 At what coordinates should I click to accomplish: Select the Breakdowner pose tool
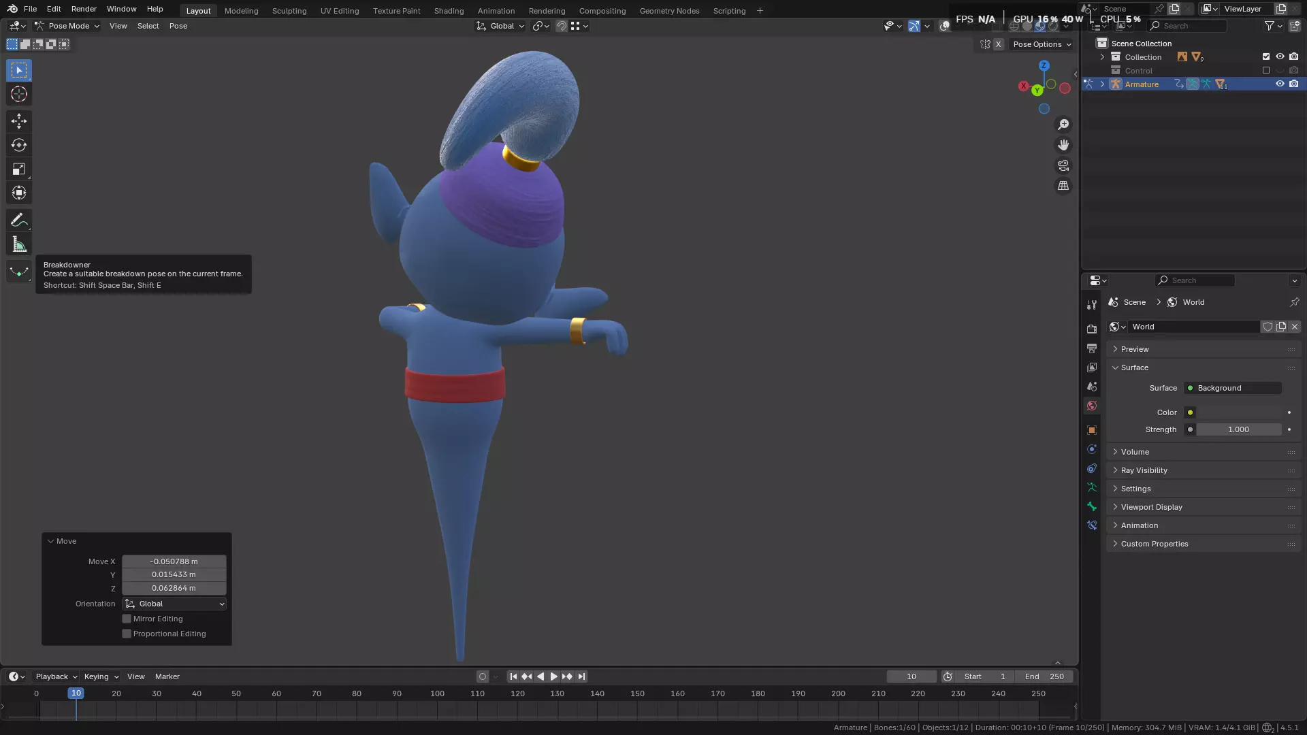pyautogui.click(x=19, y=272)
